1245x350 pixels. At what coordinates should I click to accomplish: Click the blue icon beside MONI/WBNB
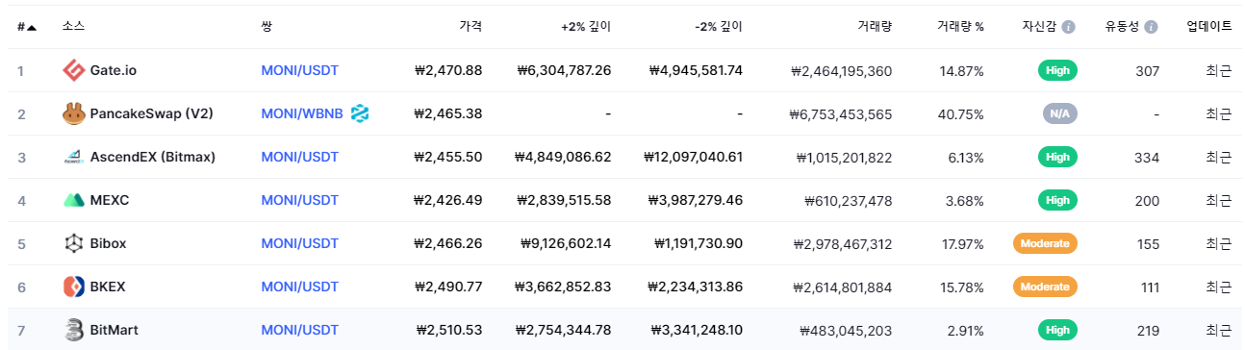point(360,113)
